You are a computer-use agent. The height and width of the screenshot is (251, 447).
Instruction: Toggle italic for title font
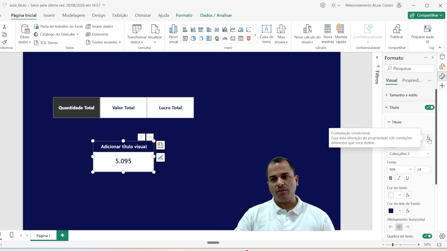tap(399, 178)
